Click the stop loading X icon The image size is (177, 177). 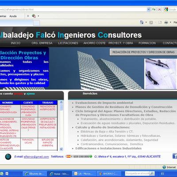click(x=159, y=9)
